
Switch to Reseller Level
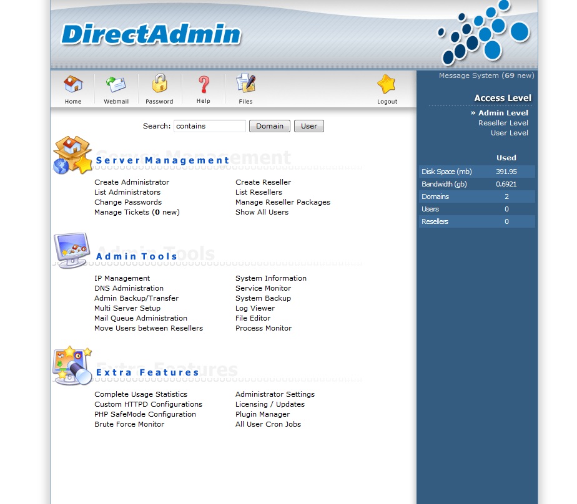tap(503, 123)
